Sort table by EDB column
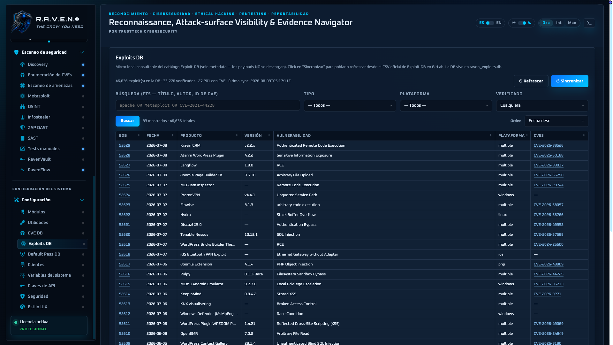 [x=129, y=136]
